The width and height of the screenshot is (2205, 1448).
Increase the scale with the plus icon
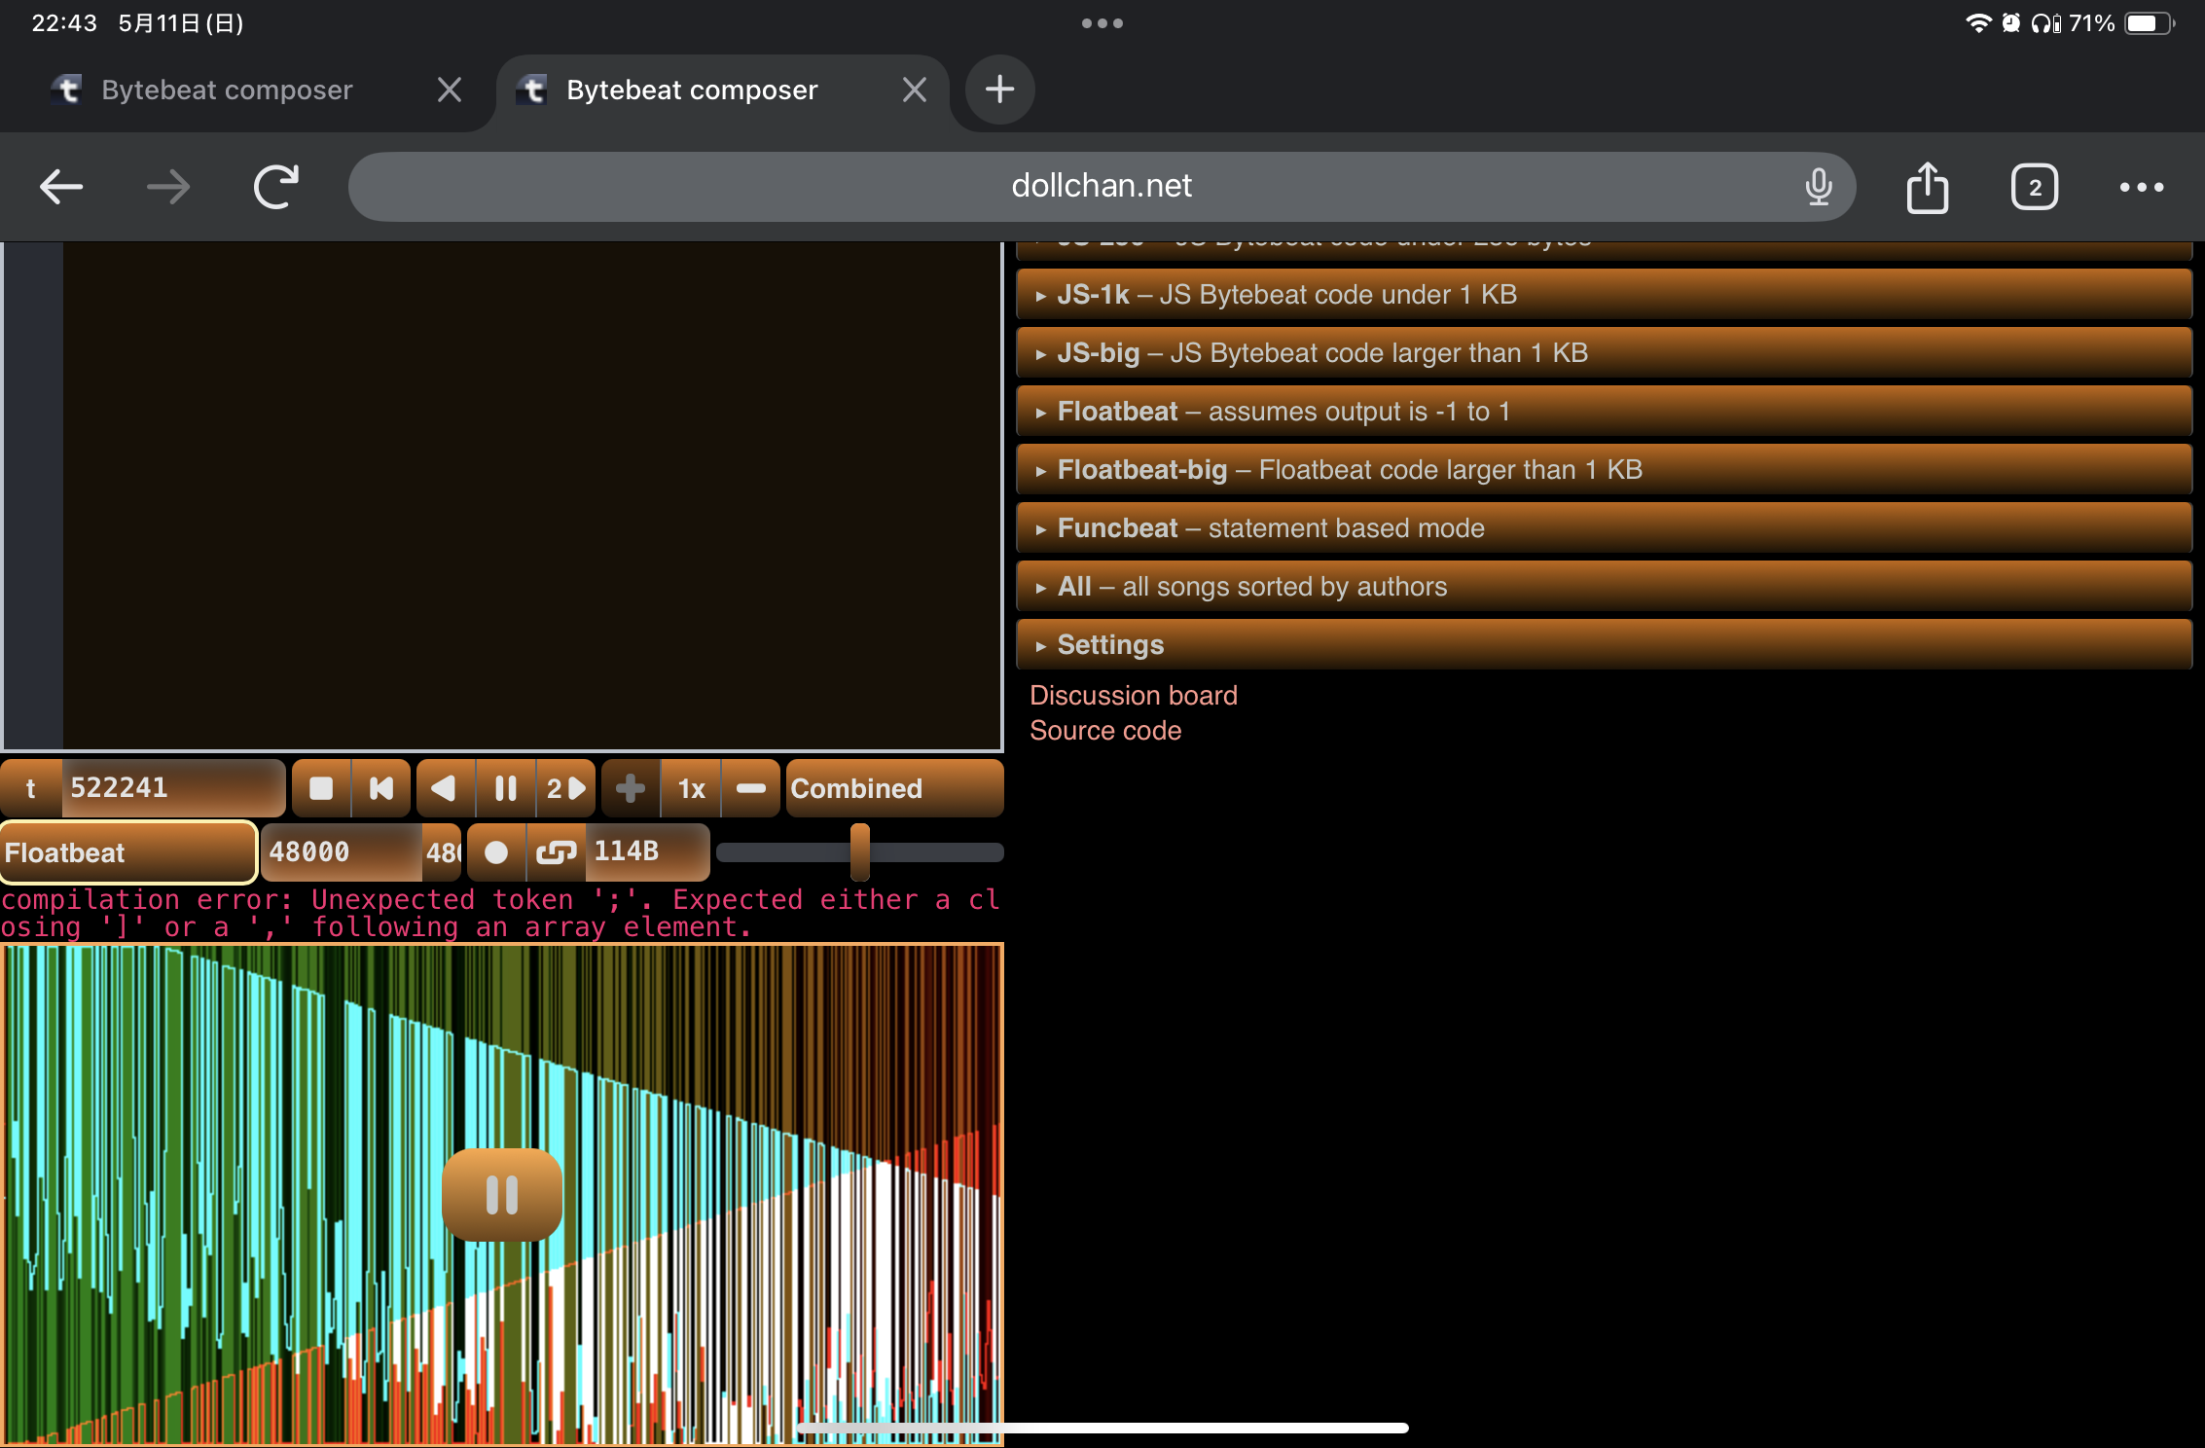click(x=631, y=788)
